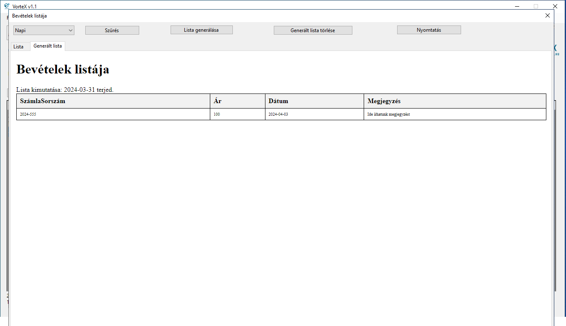Open the Napi period dropdown
Viewport: 566px width, 326px height.
(x=44, y=30)
